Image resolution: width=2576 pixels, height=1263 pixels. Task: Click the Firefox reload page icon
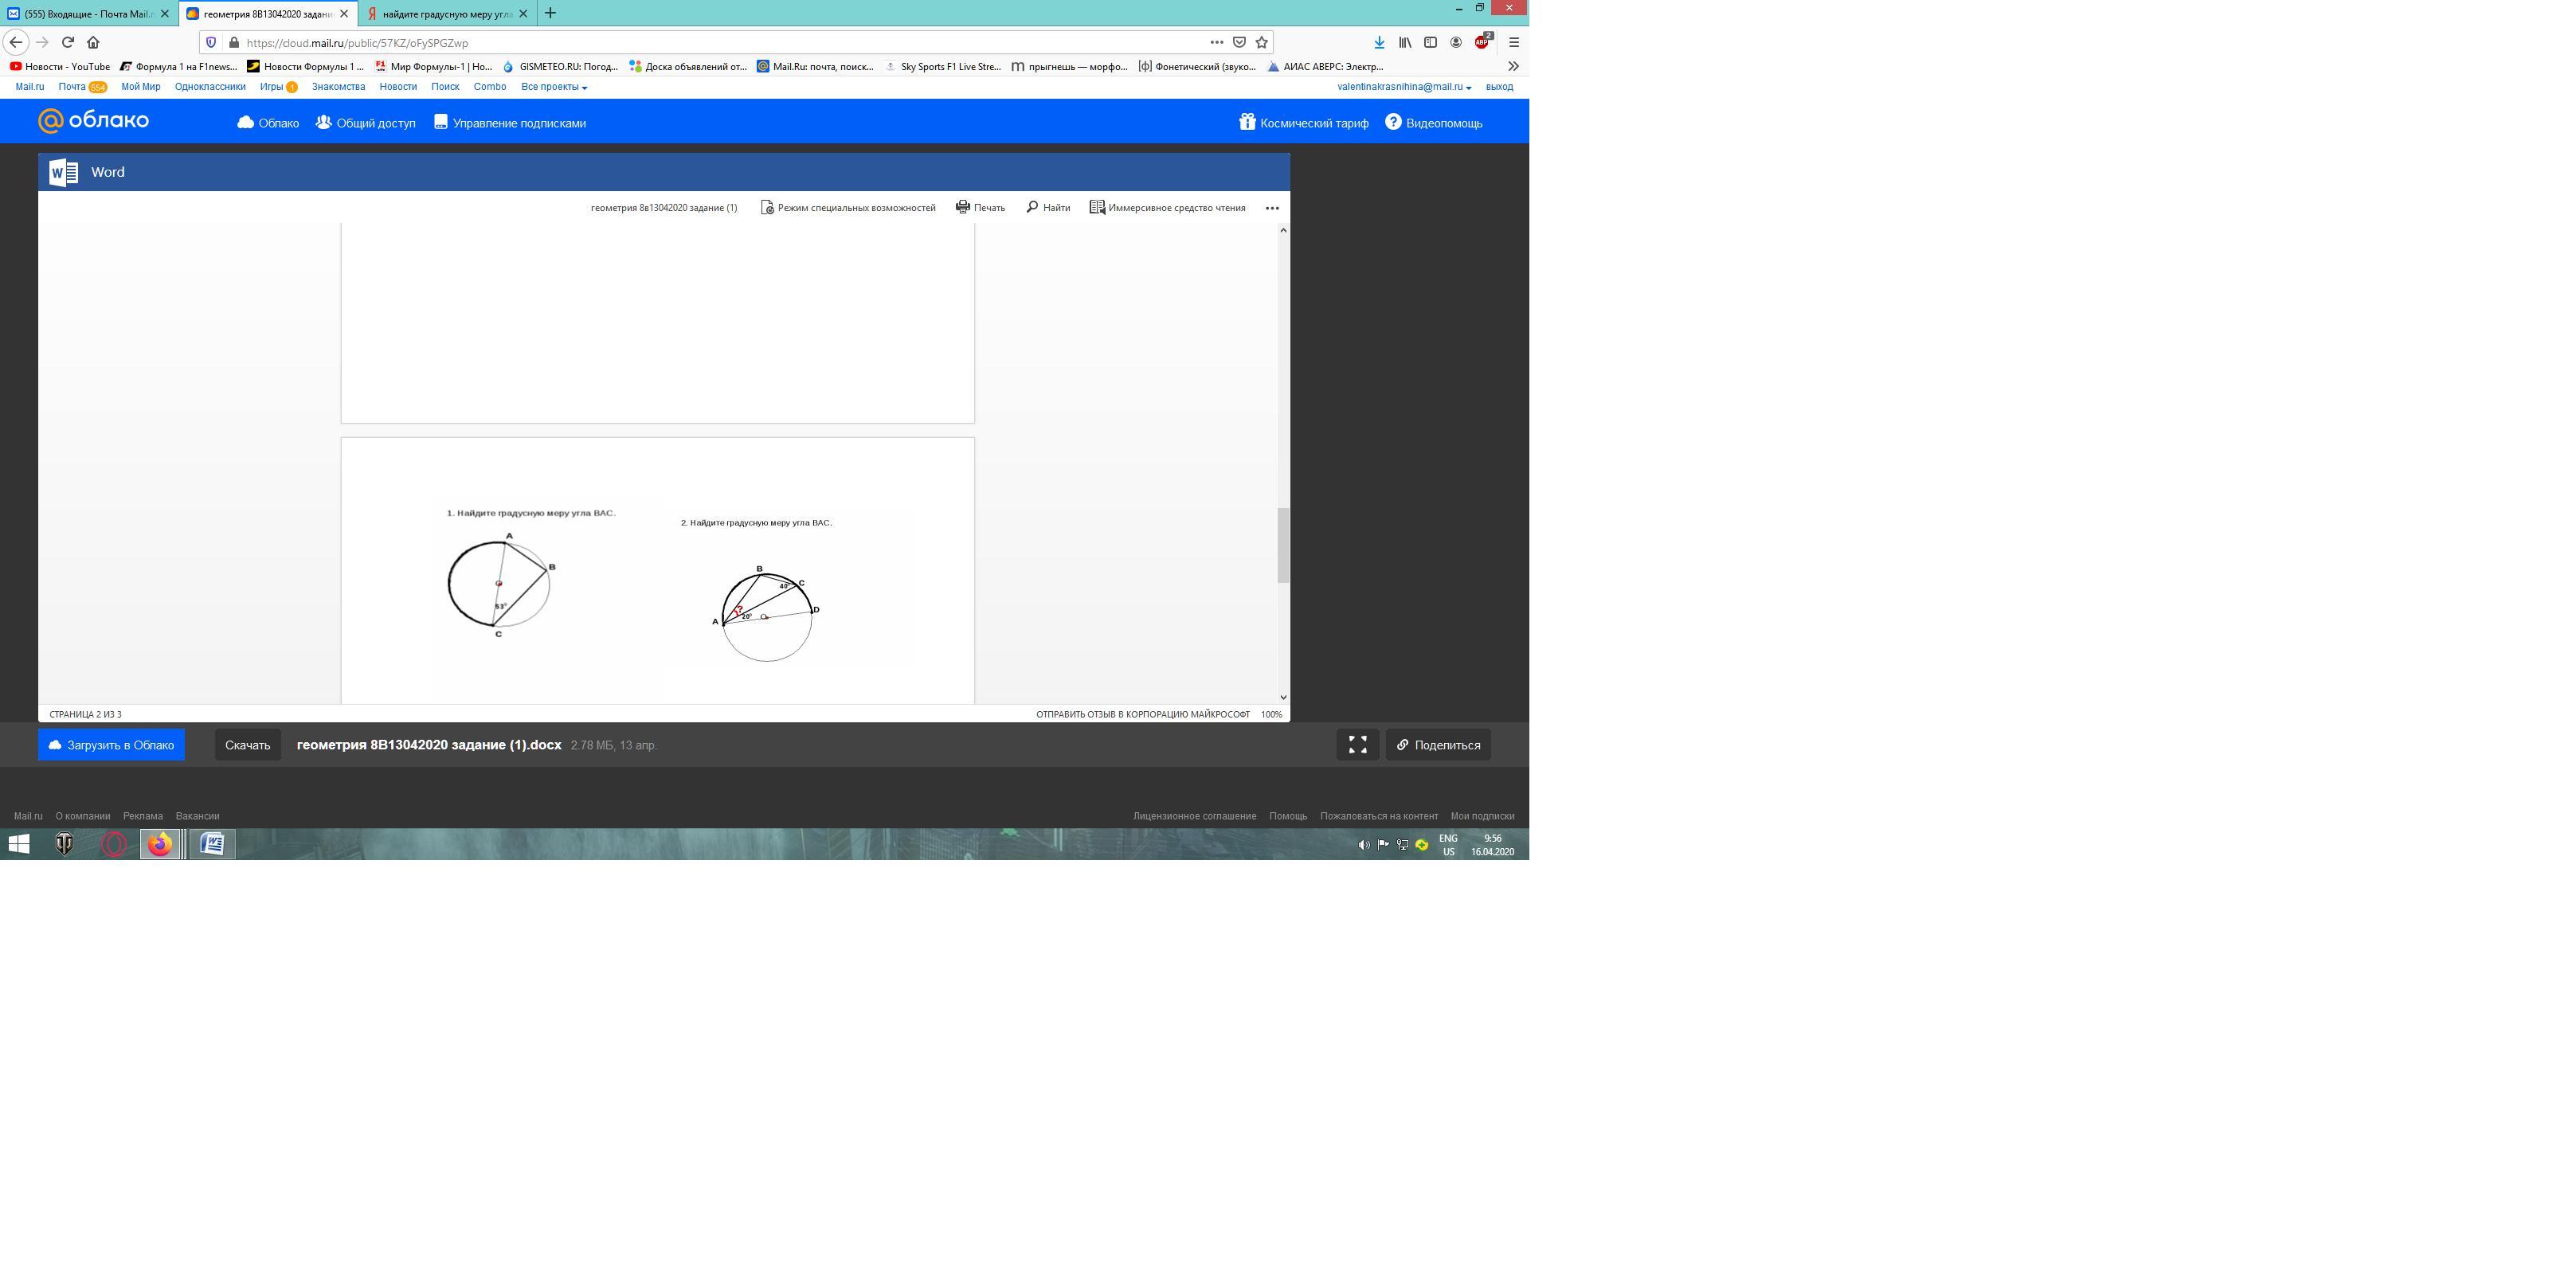click(x=67, y=42)
